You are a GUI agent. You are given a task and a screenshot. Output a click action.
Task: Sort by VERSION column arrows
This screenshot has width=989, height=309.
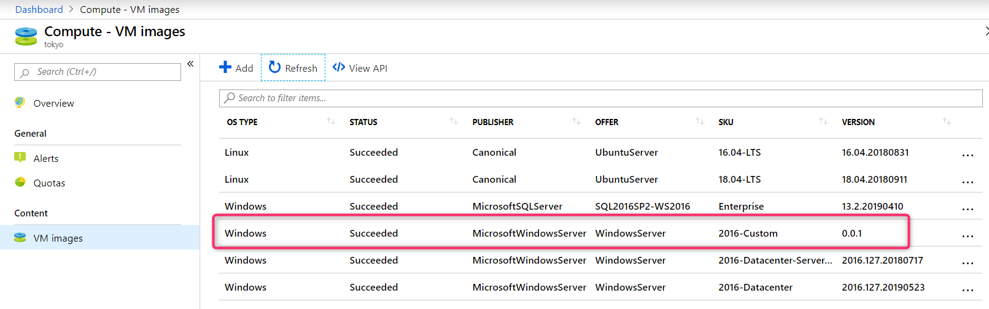[947, 121]
